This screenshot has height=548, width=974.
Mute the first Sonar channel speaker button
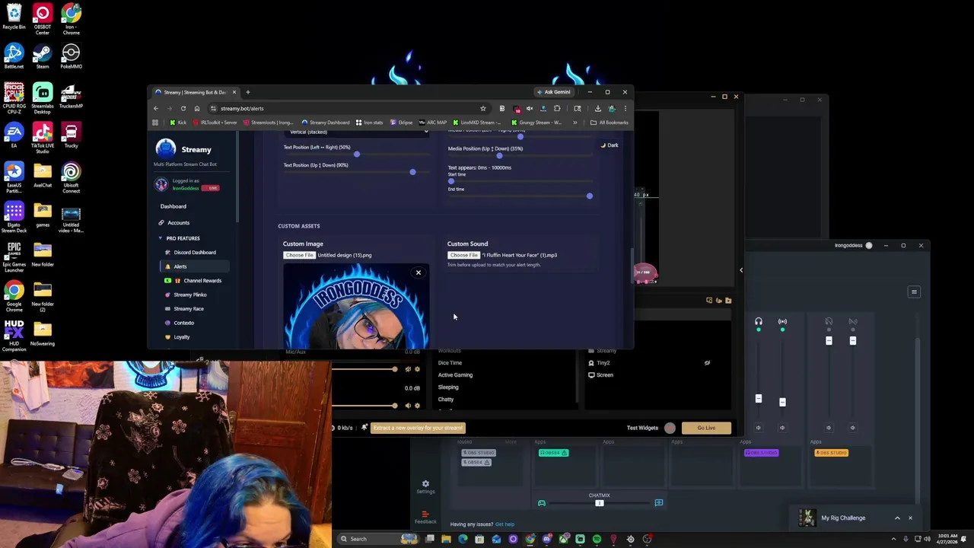tap(758, 428)
